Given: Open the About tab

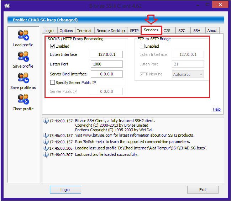Looking at the screenshot, I should tap(212, 31).
